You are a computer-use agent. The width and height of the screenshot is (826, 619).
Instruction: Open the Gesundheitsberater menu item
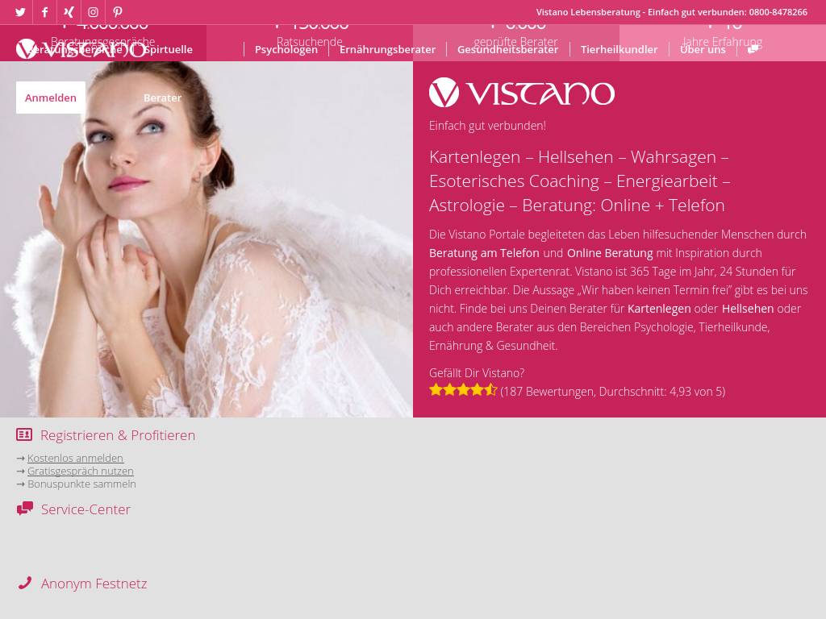[x=507, y=49]
